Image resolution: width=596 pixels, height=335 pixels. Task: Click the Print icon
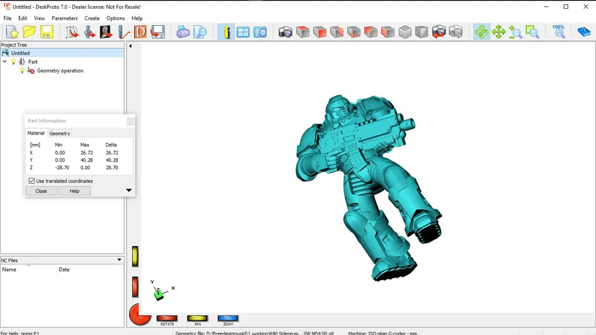tap(183, 32)
